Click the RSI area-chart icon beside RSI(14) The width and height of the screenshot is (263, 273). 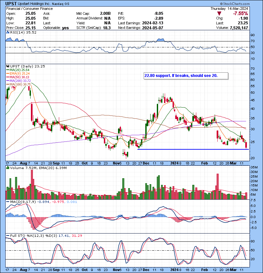(x=8, y=32)
